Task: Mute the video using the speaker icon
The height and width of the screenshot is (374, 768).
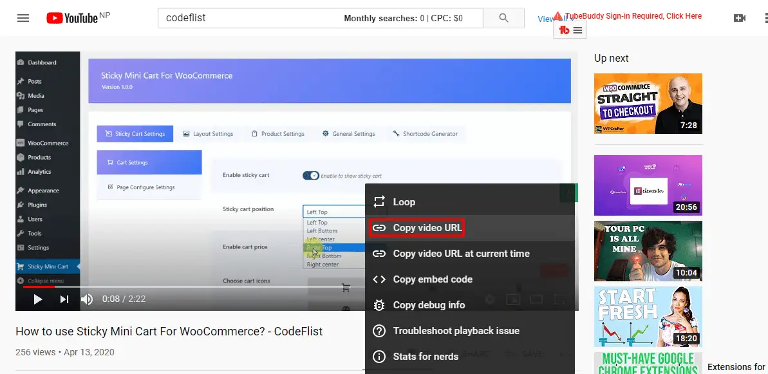Action: click(87, 299)
